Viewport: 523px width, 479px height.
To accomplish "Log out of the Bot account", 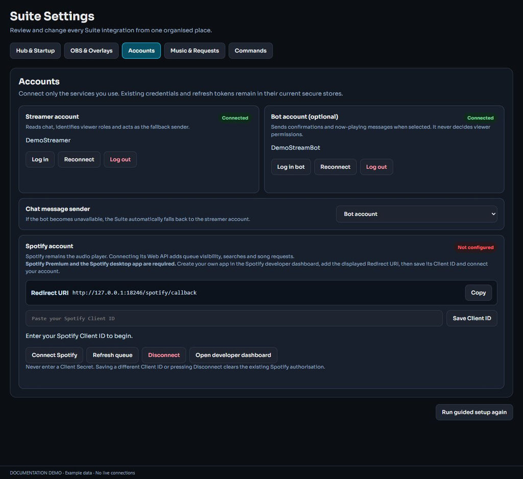I will pyautogui.click(x=376, y=167).
